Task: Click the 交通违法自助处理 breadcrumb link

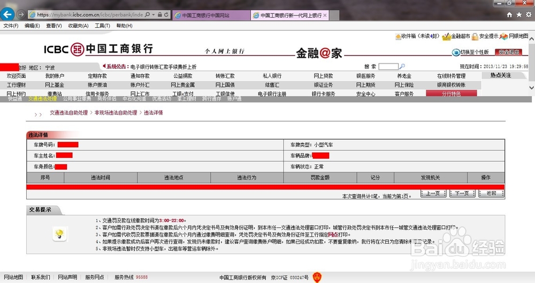Action: pyautogui.click(x=68, y=113)
